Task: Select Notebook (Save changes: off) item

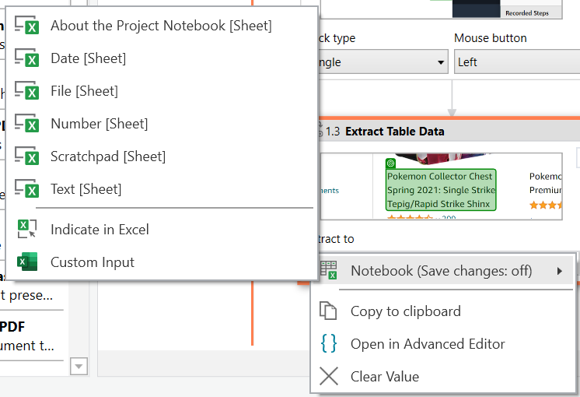Action: (441, 271)
